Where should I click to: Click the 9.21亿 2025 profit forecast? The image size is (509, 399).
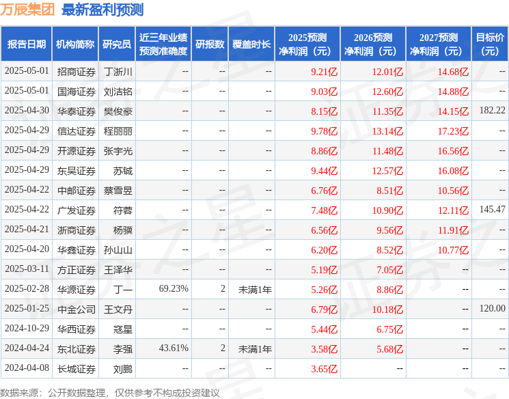(x=325, y=72)
